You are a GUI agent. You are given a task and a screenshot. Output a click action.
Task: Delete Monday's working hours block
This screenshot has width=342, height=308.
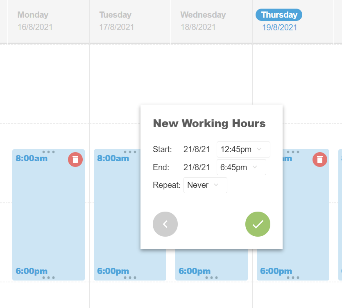[75, 160]
